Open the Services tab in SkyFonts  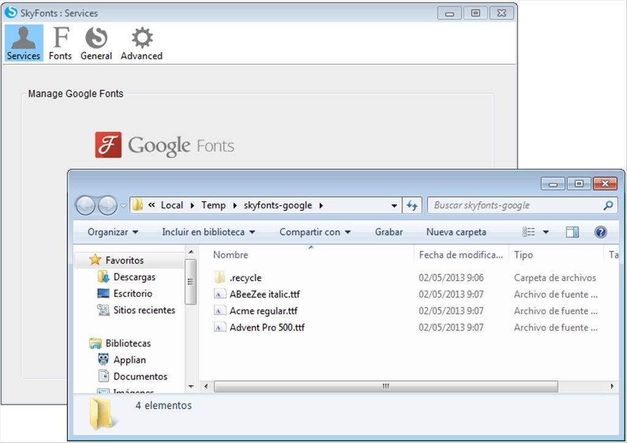coord(23,43)
